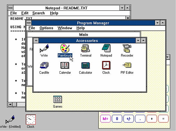Click the plus (+) calculator button
This screenshot has height=131, width=176.
(152, 119)
